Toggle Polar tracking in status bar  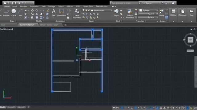click(135, 108)
